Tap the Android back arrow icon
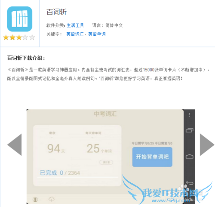 point(190,183)
